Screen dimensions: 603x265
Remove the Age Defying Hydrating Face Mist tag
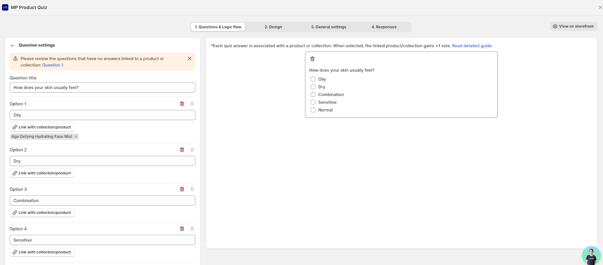(76, 137)
